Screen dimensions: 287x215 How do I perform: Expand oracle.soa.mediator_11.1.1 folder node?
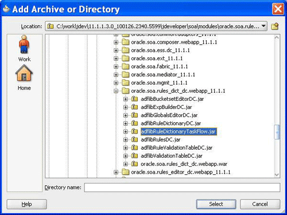[116, 75]
